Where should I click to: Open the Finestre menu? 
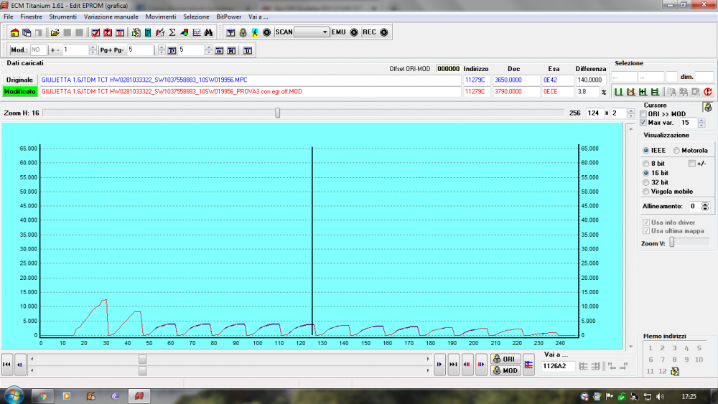[31, 17]
